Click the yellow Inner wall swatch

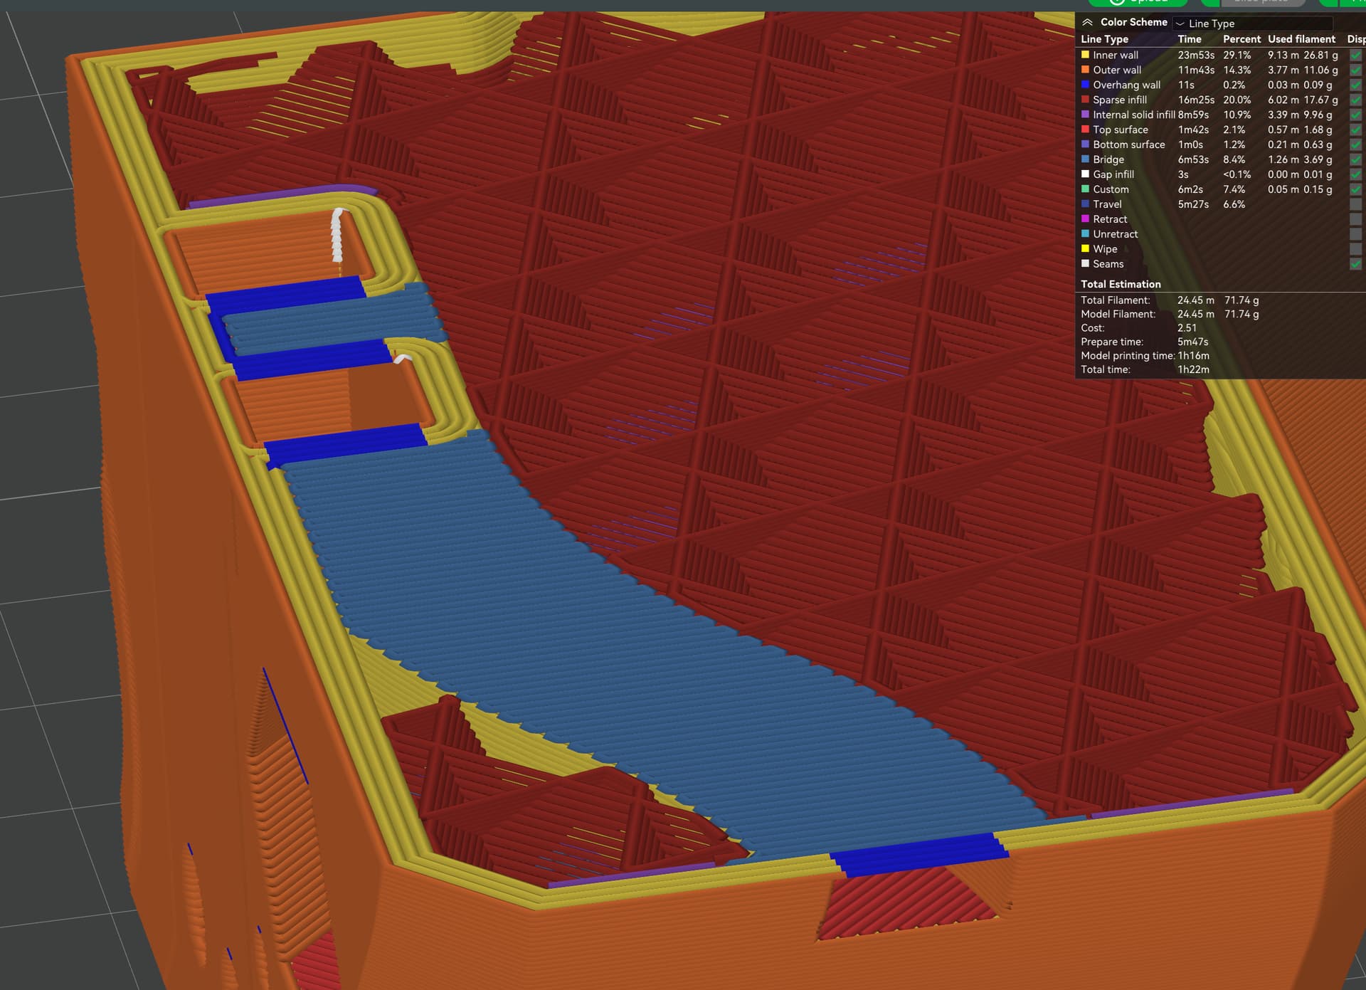1085,55
